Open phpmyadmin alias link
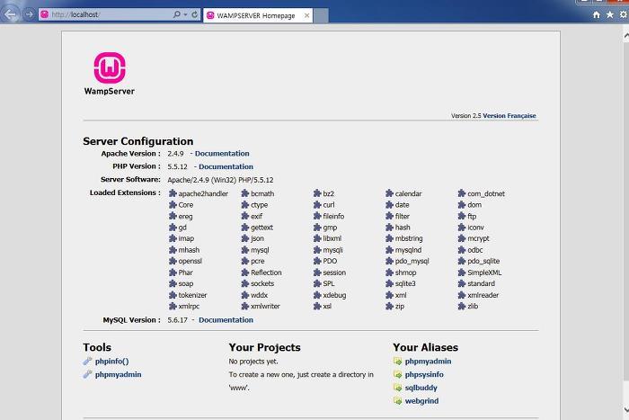Viewport: 629px width, 420px height. pyautogui.click(x=428, y=361)
